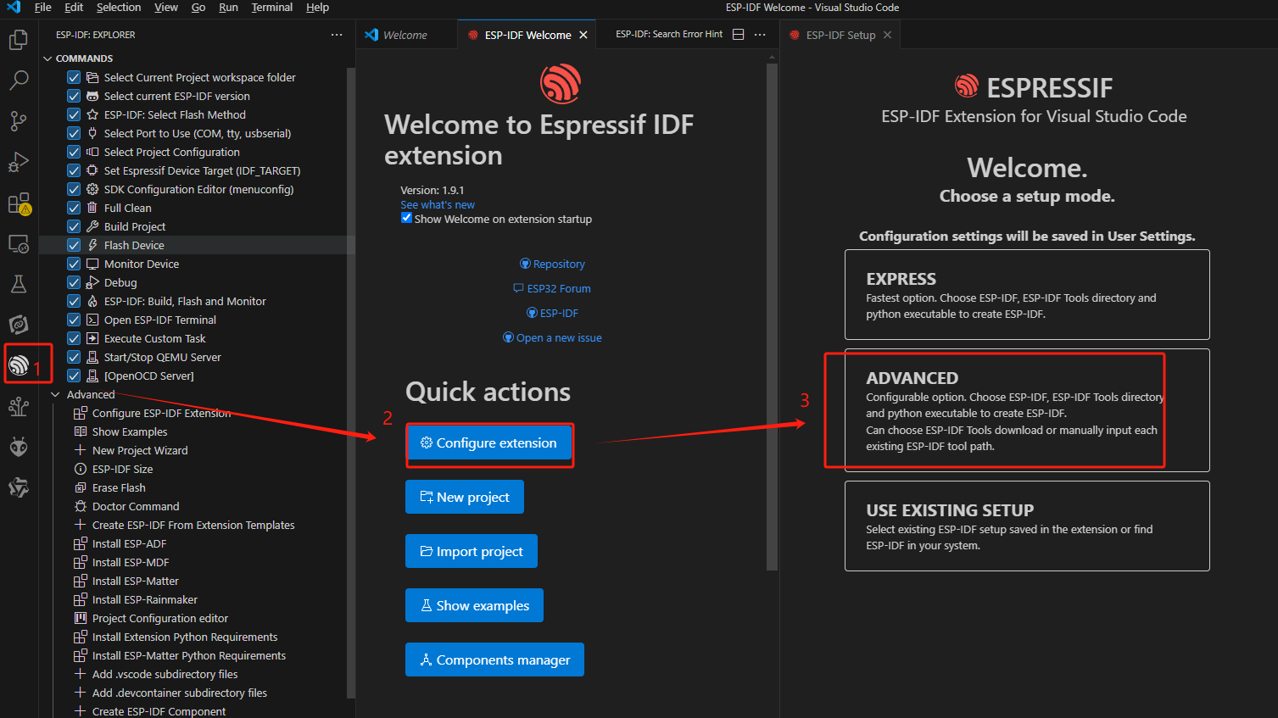The width and height of the screenshot is (1278, 718).
Task: Click the Show examples button
Action: [x=474, y=605]
